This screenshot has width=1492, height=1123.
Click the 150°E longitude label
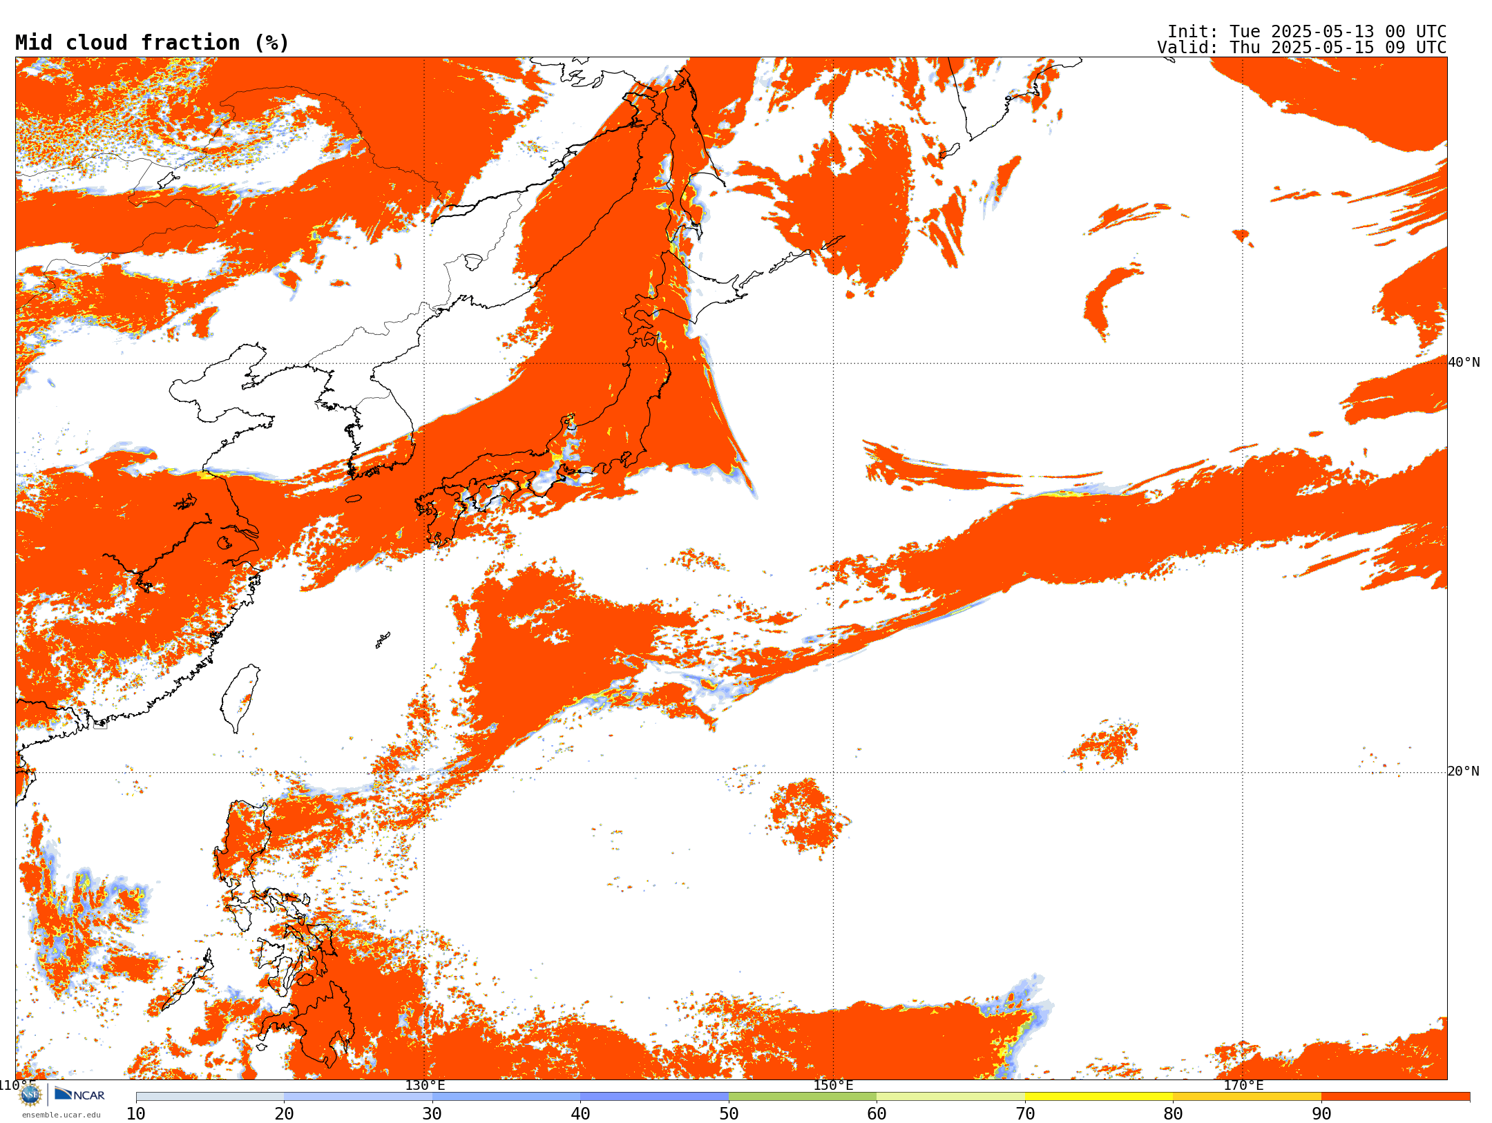[x=833, y=1086]
